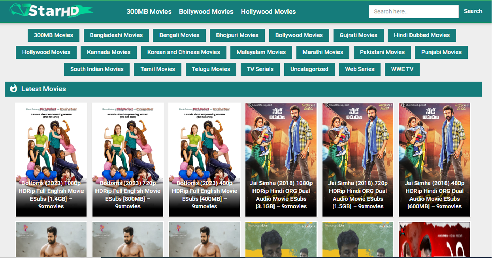The image size is (492, 258).
Task: Open the Bengali Movies category
Action: [179, 35]
